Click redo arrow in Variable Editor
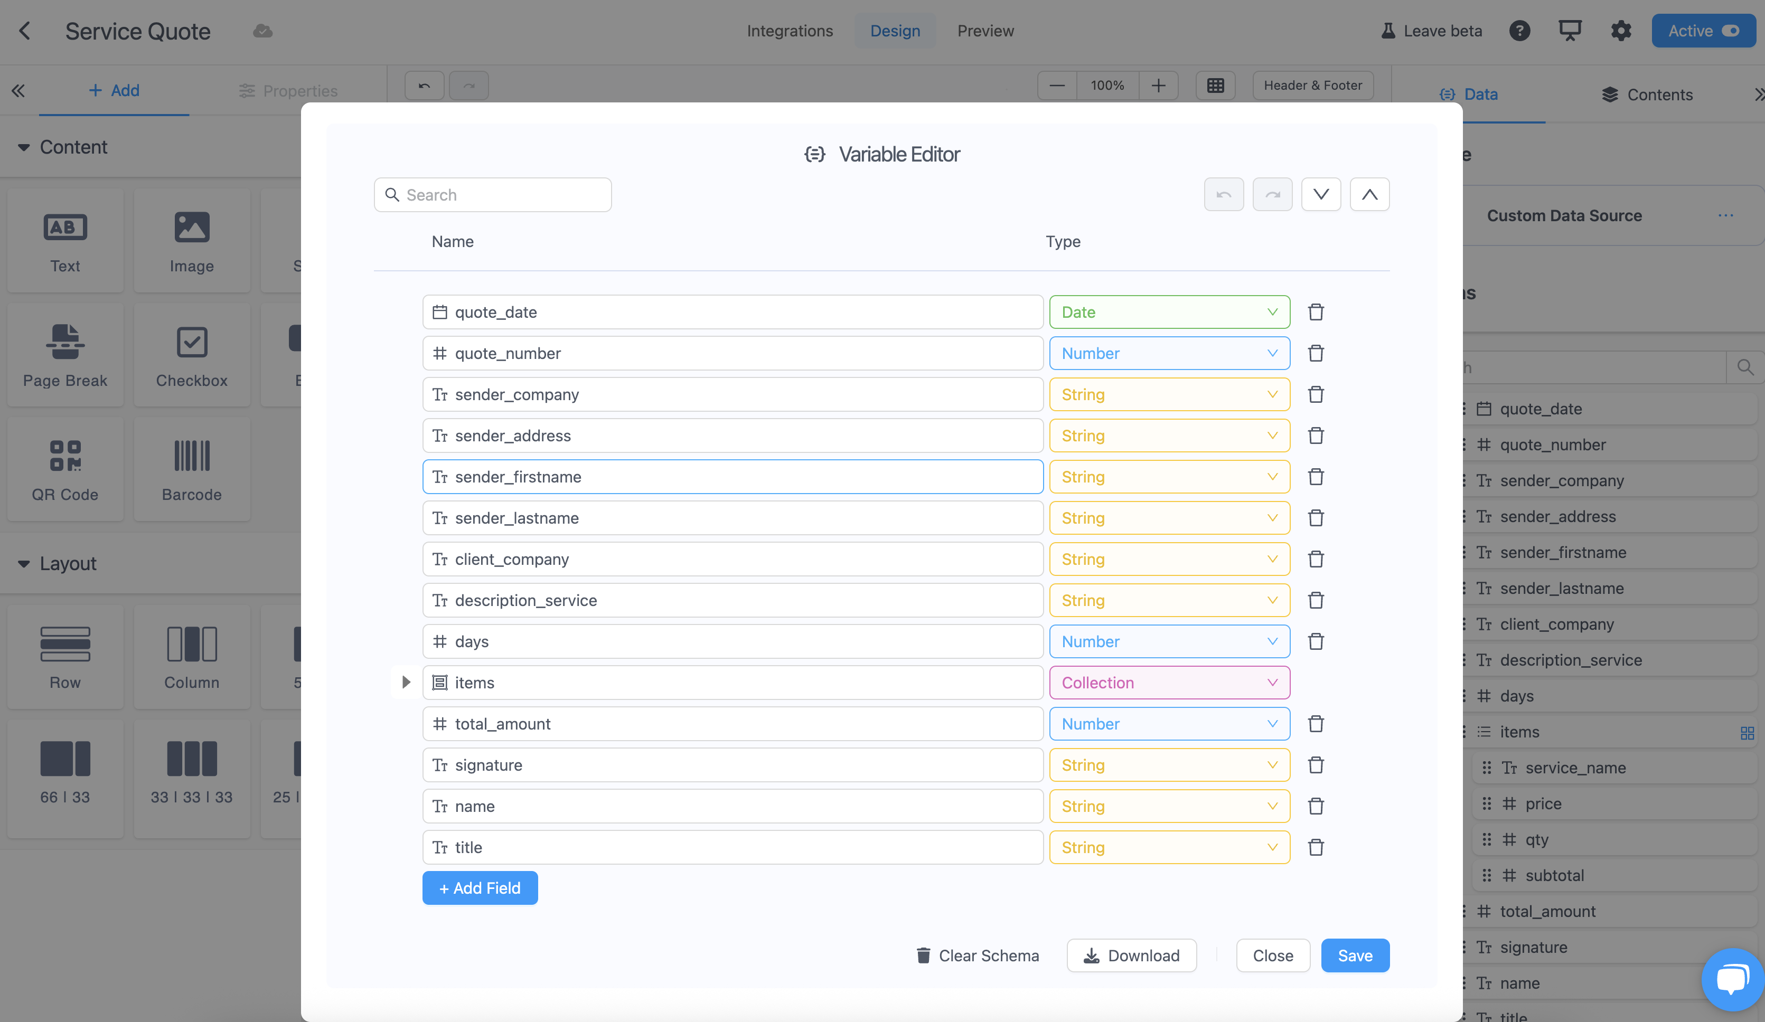 point(1272,195)
